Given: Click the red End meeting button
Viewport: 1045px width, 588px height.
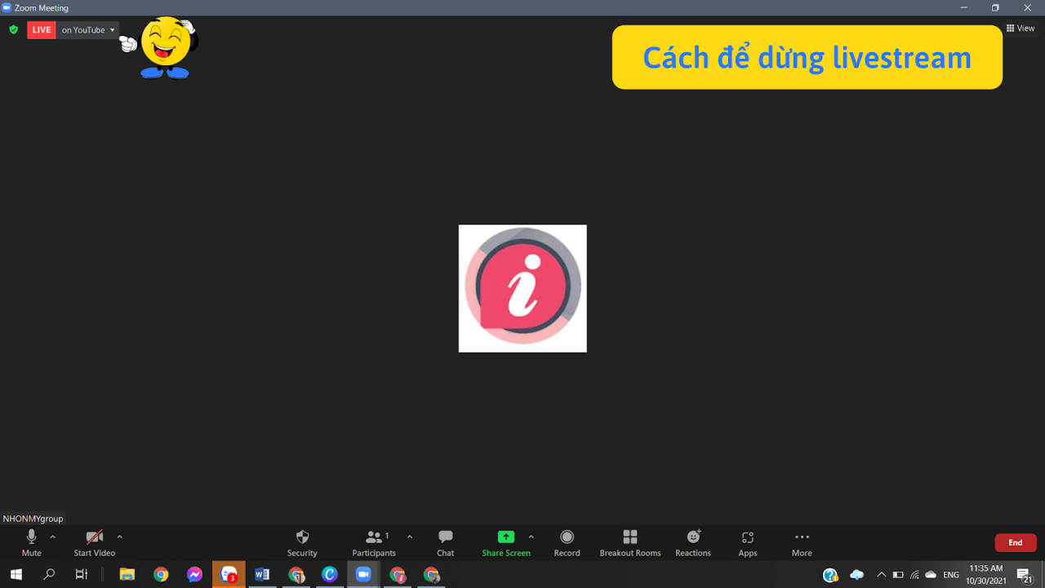Looking at the screenshot, I should (1015, 541).
